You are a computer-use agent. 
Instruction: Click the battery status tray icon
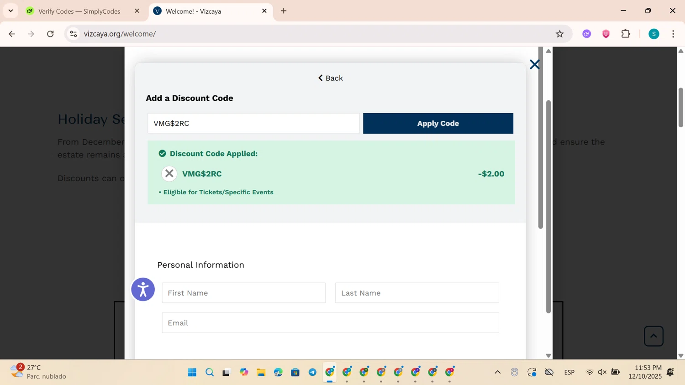pos(615,372)
